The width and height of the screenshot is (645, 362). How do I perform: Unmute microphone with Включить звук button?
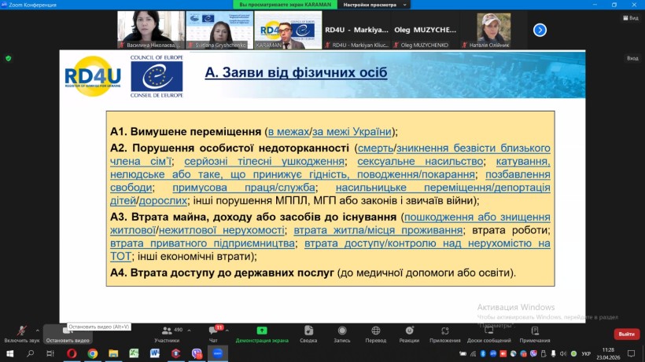21,334
